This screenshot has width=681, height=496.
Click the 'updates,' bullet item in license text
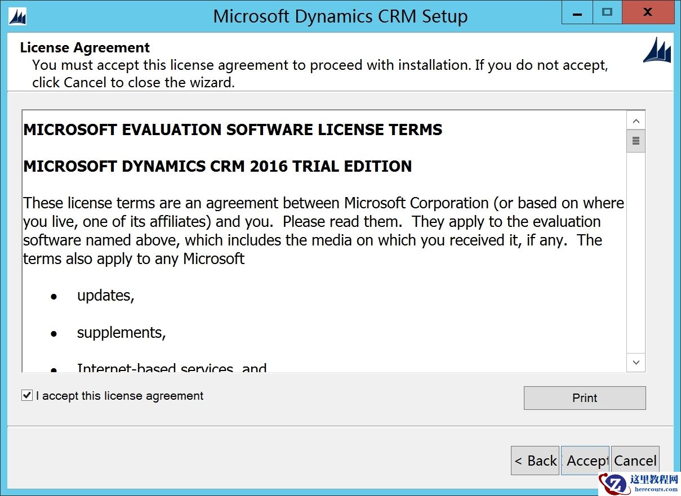tap(105, 295)
